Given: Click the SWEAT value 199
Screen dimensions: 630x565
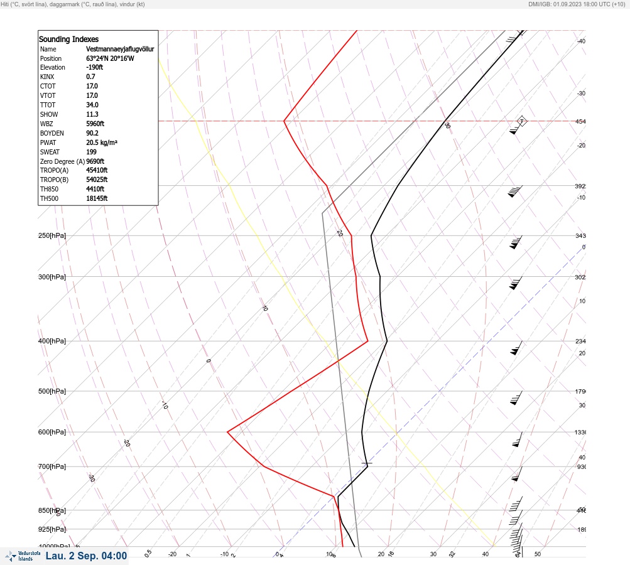Looking at the screenshot, I should (91, 152).
